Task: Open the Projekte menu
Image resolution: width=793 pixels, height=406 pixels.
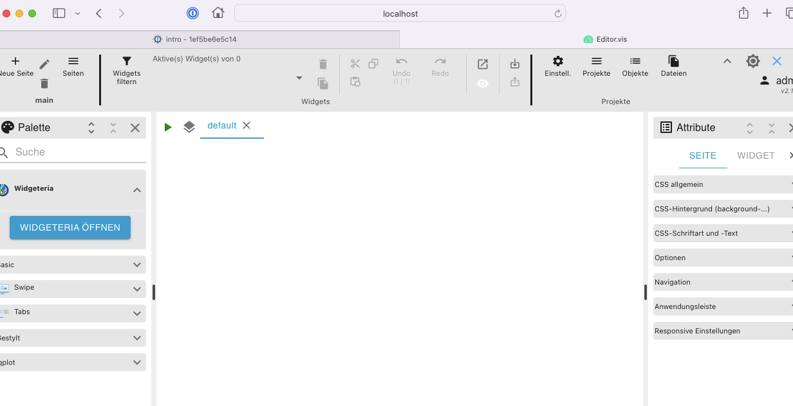Action: [x=597, y=66]
